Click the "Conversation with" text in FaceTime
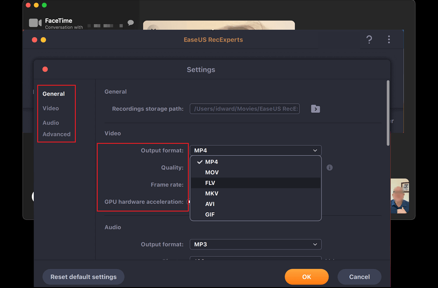 click(64, 28)
